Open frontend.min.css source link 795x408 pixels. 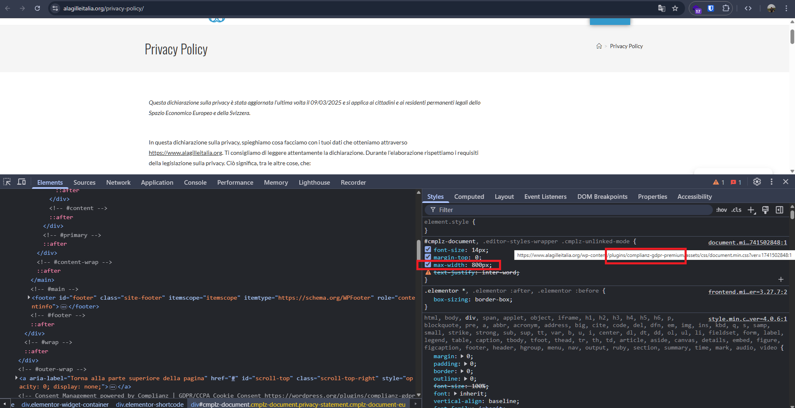pos(747,292)
